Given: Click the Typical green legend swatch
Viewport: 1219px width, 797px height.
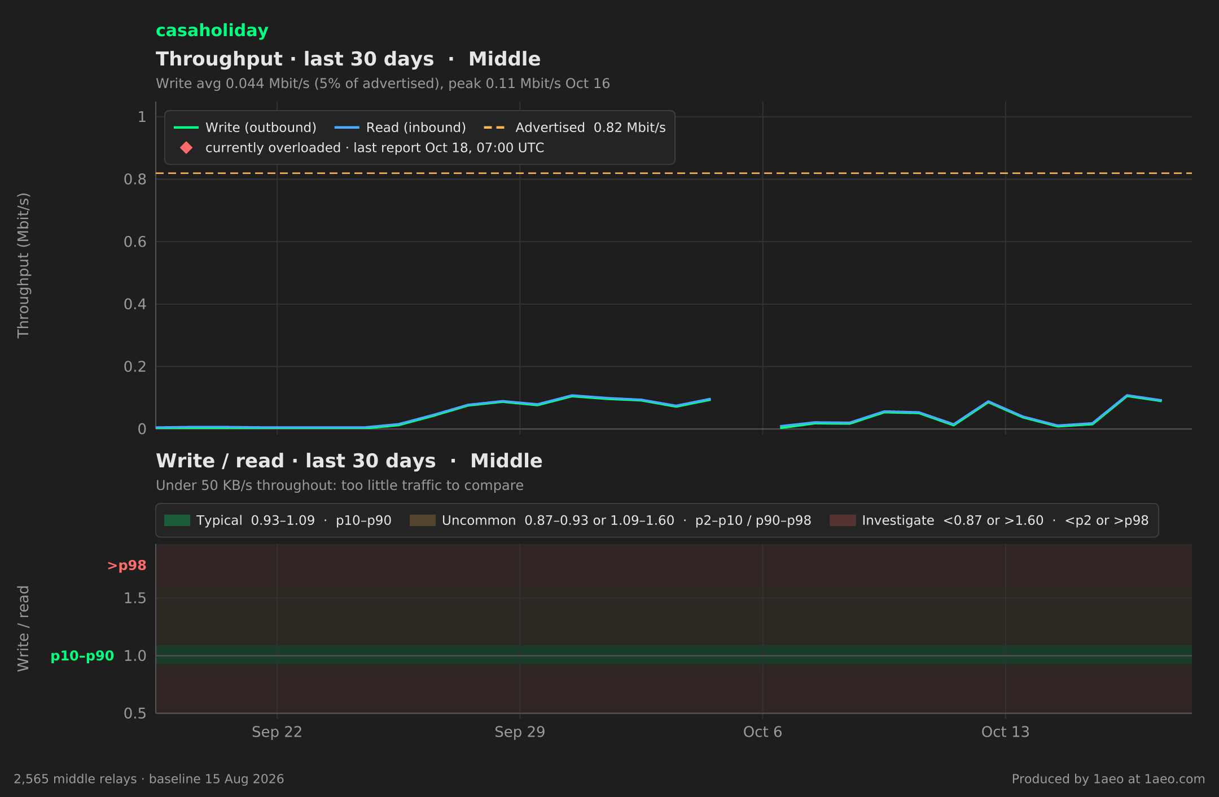Looking at the screenshot, I should (177, 520).
